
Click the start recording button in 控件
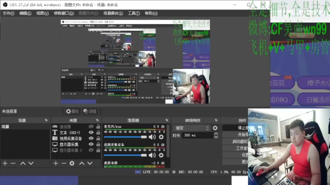tap(235, 134)
